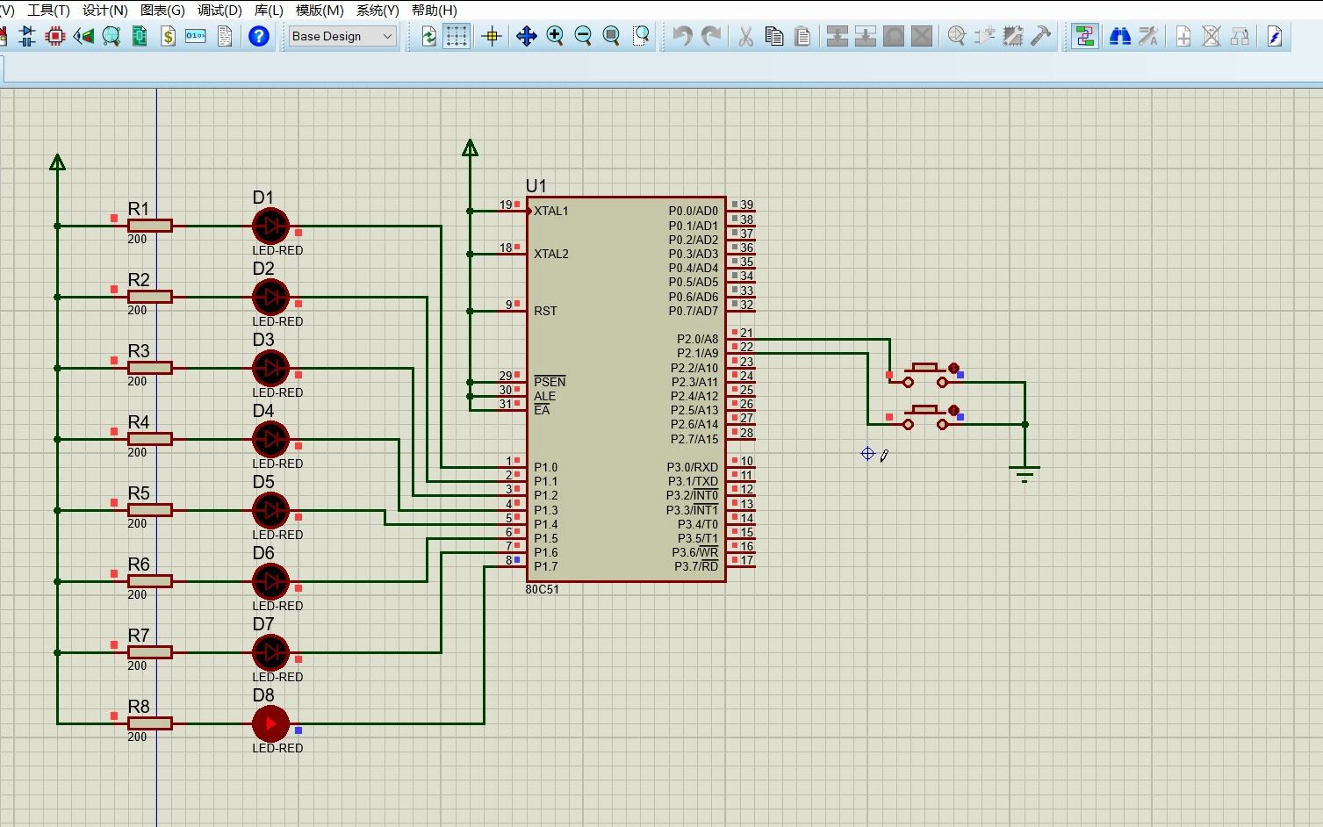Click the Block Copy icon
Viewport: 1323px width, 827px height.
(838, 36)
